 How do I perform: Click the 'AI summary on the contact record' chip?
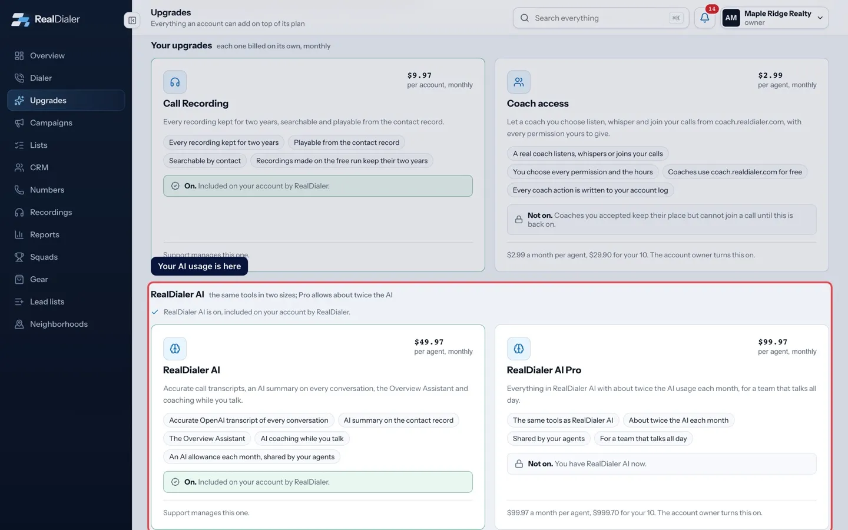coord(399,420)
